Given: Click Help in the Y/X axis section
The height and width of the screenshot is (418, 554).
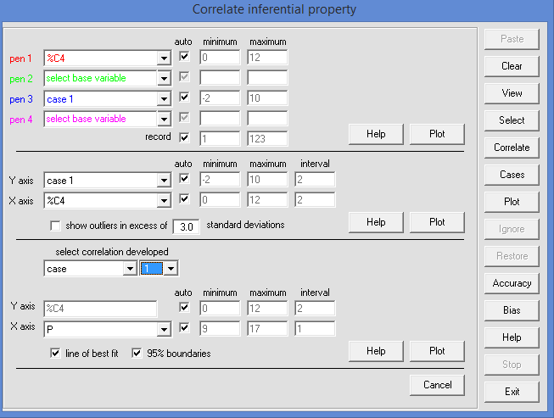Looking at the screenshot, I should pyautogui.click(x=376, y=222).
